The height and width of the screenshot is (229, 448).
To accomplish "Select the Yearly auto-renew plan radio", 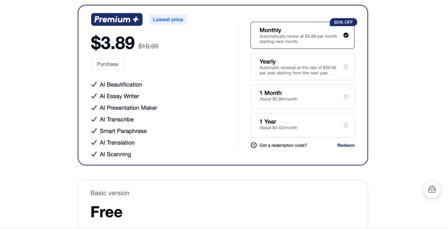I will pos(346,67).
